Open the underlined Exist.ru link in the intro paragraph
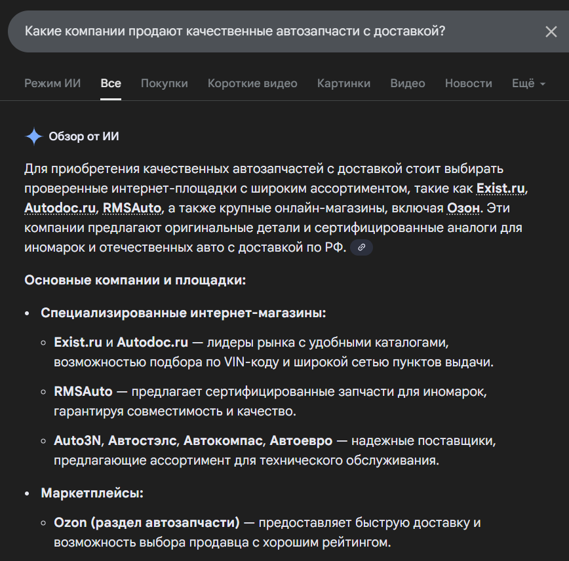 click(501, 189)
